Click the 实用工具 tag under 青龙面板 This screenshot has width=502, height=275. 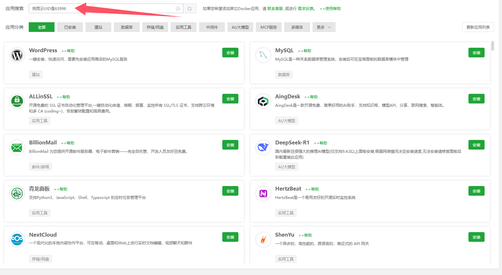coord(40,213)
